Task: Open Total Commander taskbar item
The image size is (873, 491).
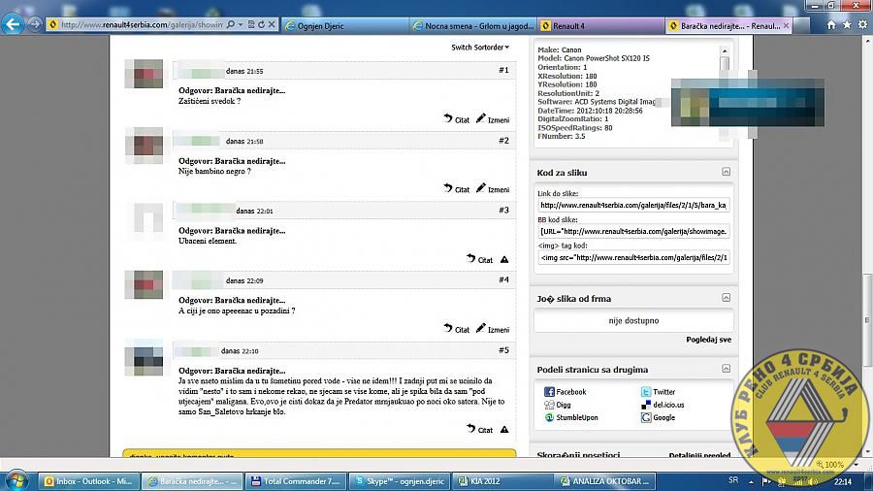Action: pos(295,481)
